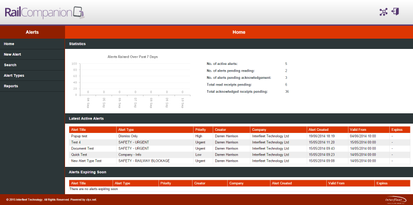Click the '10 Sep' chart axis label

click(x=182, y=103)
